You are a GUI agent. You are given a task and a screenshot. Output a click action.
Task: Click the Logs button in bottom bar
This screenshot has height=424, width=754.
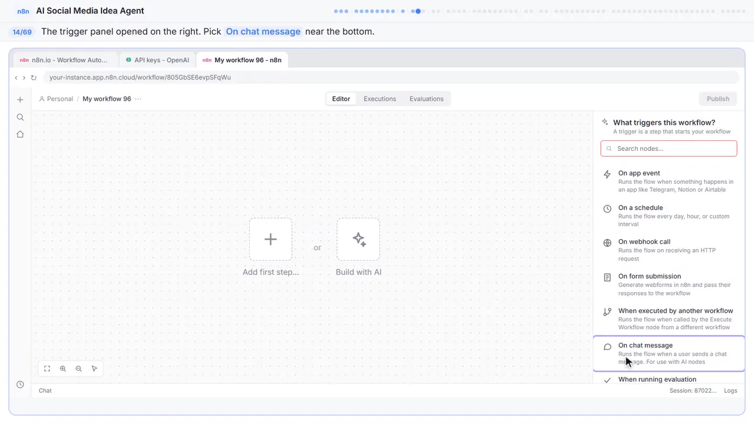[730, 390]
